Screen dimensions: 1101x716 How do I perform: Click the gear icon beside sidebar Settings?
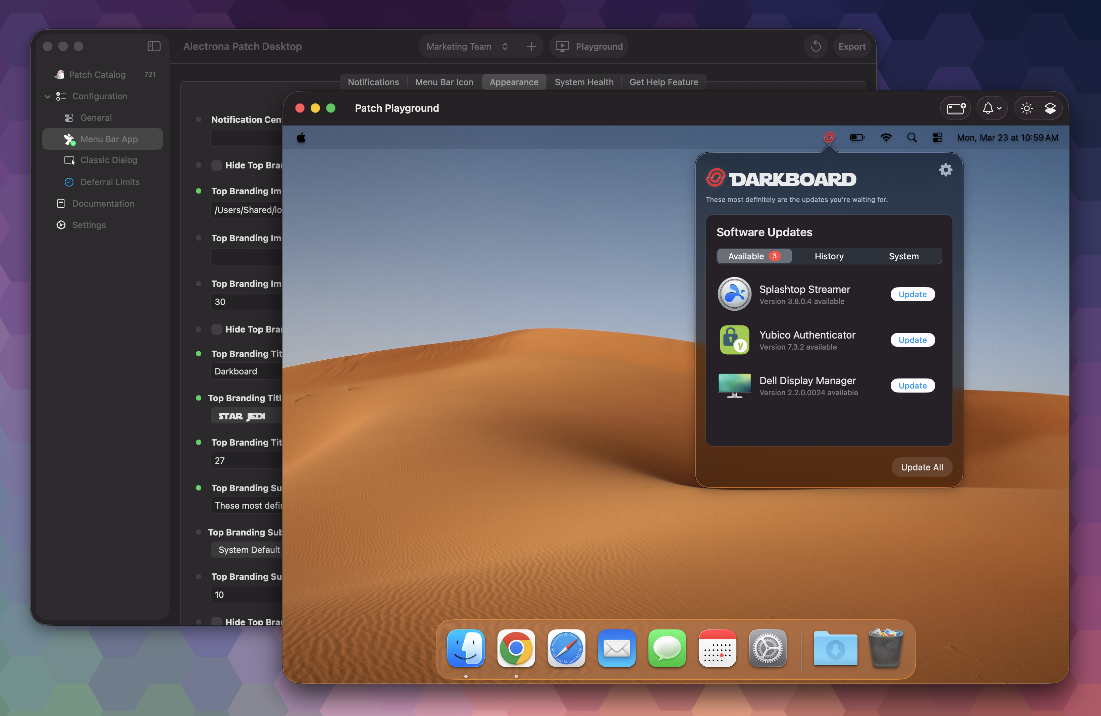coord(61,225)
